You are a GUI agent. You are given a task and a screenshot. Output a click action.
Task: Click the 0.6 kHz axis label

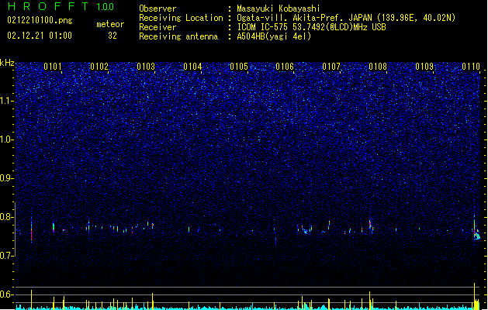(6, 294)
